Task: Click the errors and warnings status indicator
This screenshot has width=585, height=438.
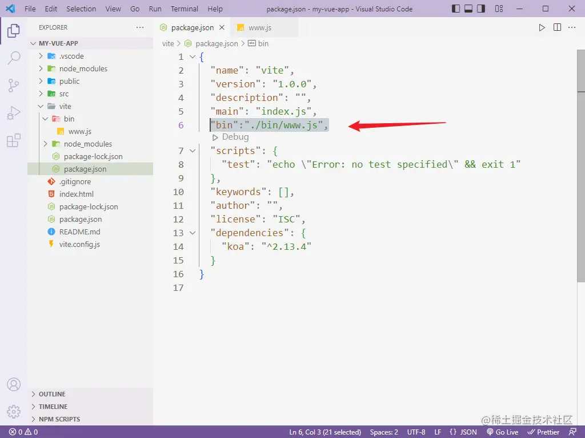Action: click(x=23, y=432)
